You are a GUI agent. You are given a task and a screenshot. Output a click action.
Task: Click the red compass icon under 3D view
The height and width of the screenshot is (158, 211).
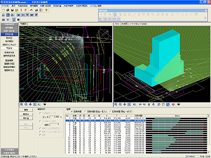point(173,104)
